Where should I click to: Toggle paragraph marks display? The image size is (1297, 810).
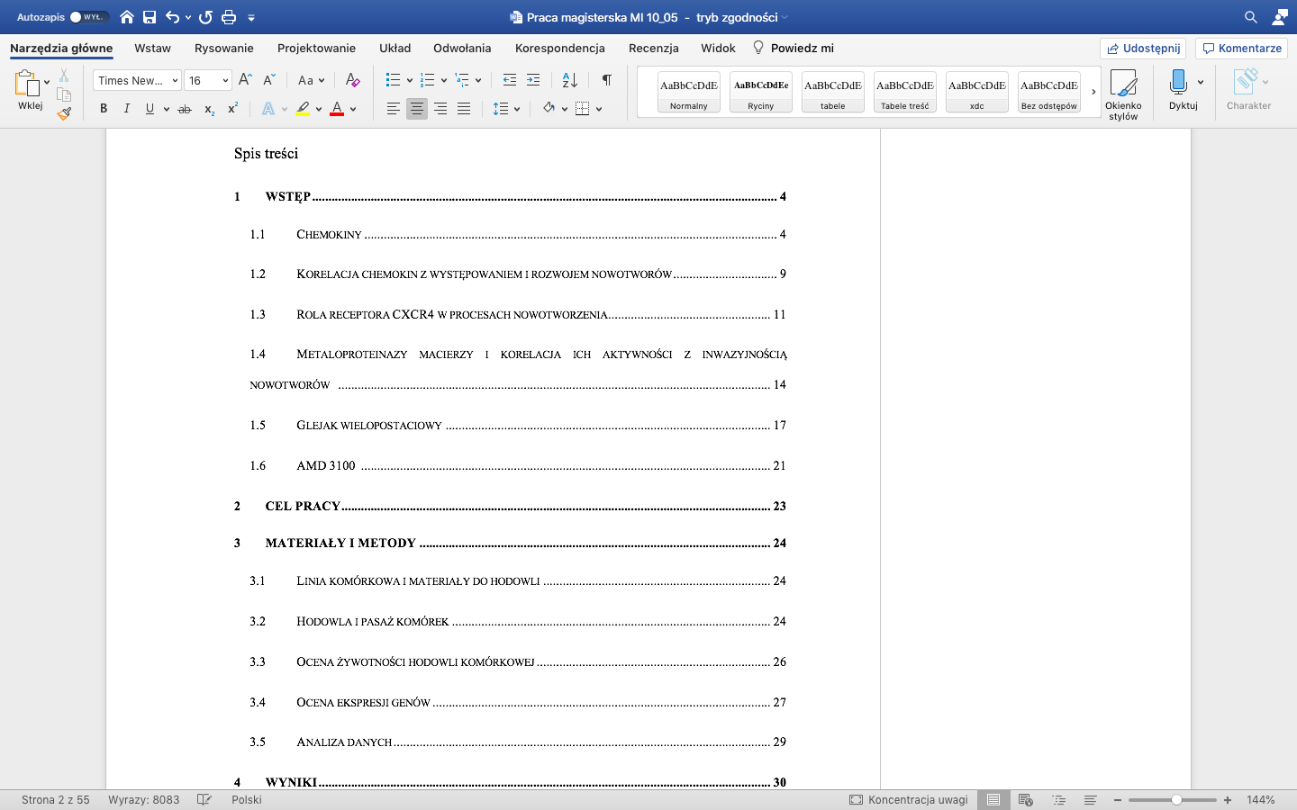click(607, 80)
